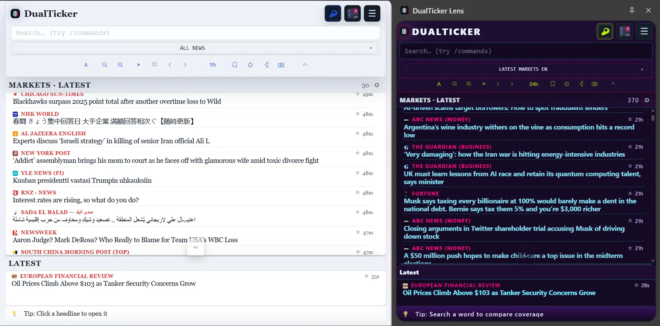Image resolution: width=660 pixels, height=326 pixels.
Task: Click the camera icon in Lens toolbar
Action: 595,84
